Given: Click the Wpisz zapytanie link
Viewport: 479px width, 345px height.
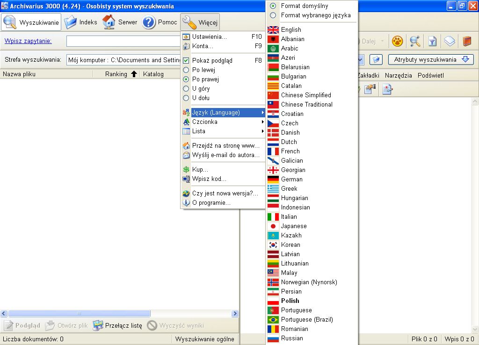Looking at the screenshot, I should (28, 41).
